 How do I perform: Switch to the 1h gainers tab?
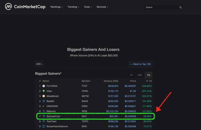131,75
